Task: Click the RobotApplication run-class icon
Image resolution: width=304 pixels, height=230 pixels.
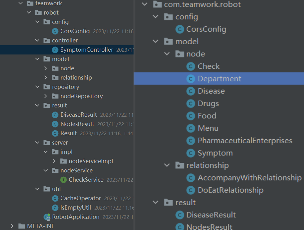Action: pos(47,217)
